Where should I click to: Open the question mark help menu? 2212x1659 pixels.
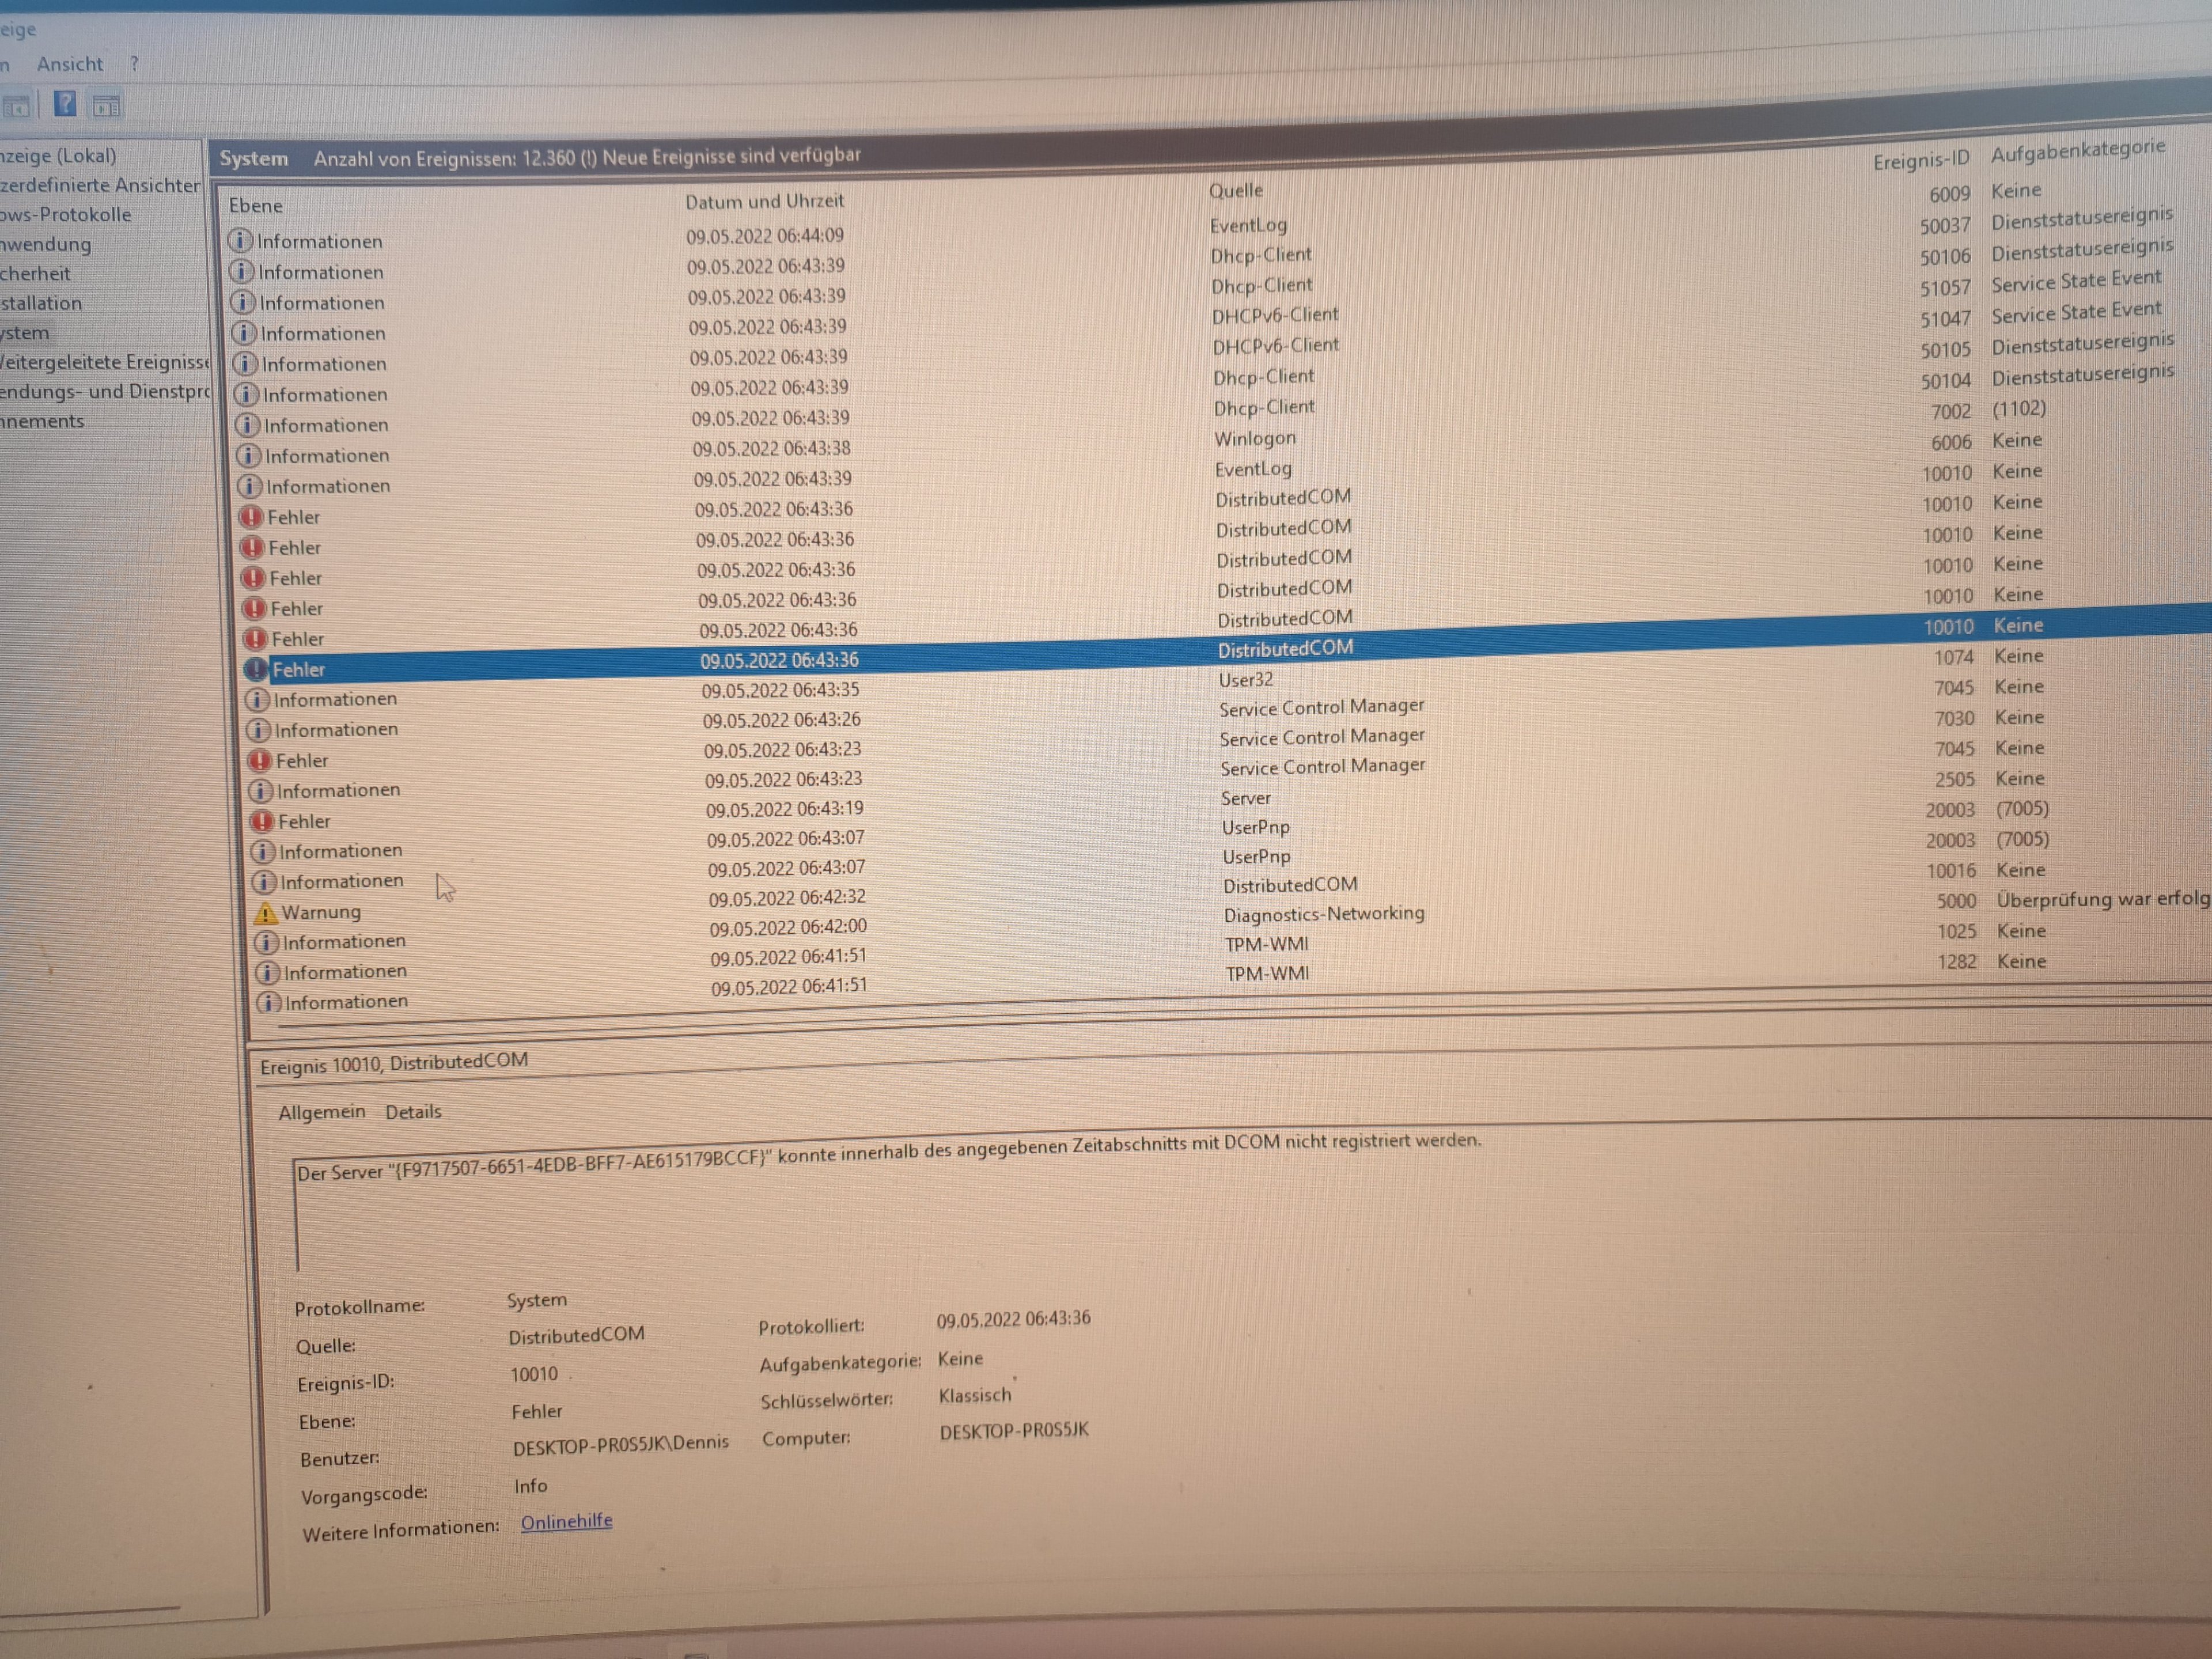pos(134,64)
